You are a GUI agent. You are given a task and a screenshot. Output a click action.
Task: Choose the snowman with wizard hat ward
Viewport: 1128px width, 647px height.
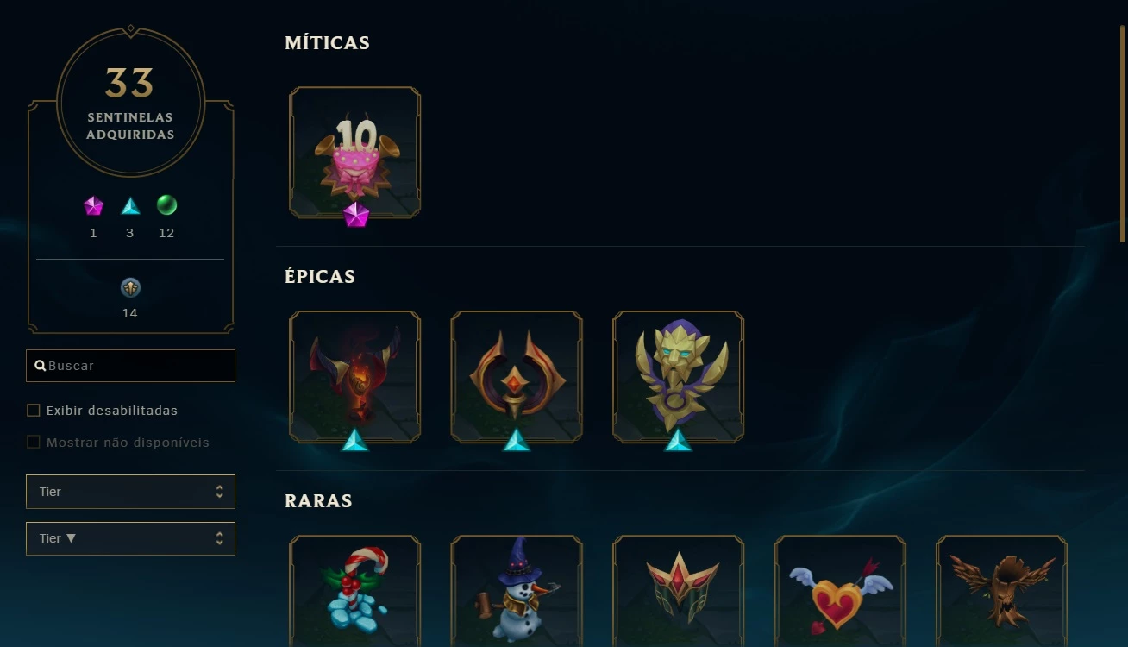tap(517, 591)
